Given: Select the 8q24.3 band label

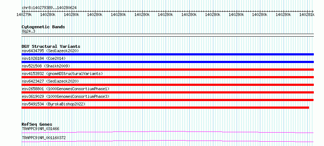Looking at the screenshot, I should 28,31.
